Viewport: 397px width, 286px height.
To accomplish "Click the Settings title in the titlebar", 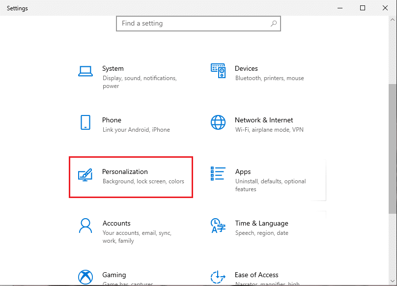I will click(x=17, y=8).
